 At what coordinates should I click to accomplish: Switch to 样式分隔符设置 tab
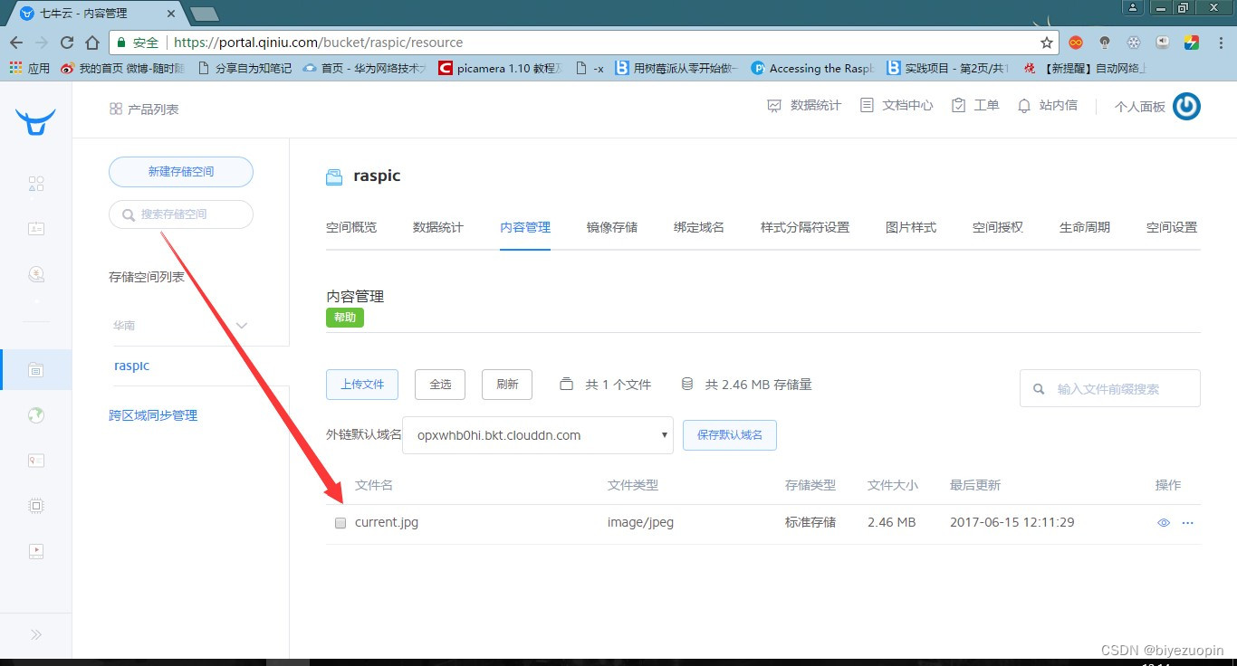805,227
